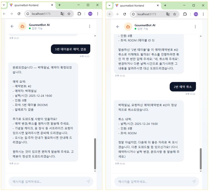Screen dimensions: 209x192
Task: Open left chat header three-dot options menu
Action: tap(89, 26)
